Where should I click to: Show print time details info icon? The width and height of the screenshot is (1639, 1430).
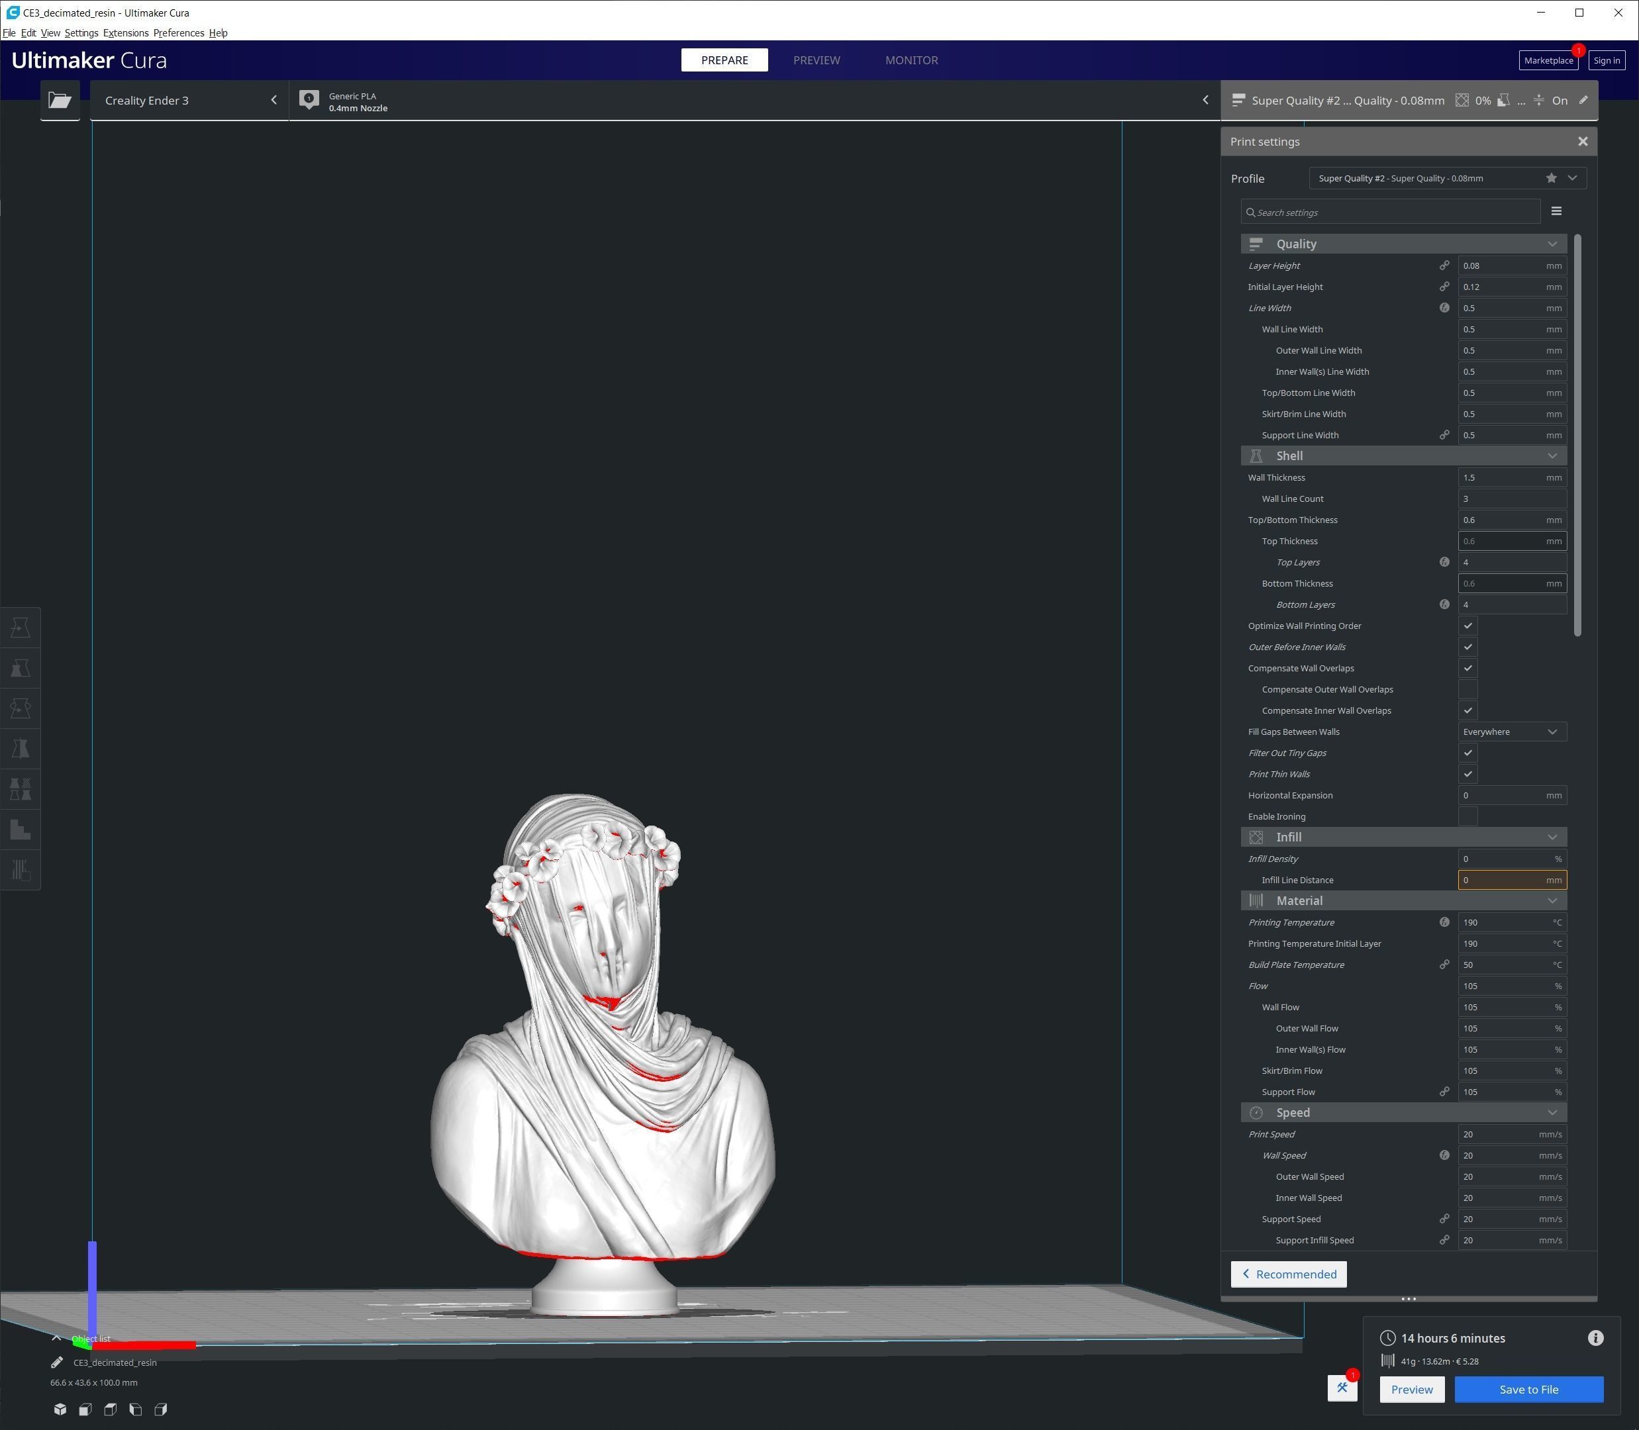click(1595, 1338)
